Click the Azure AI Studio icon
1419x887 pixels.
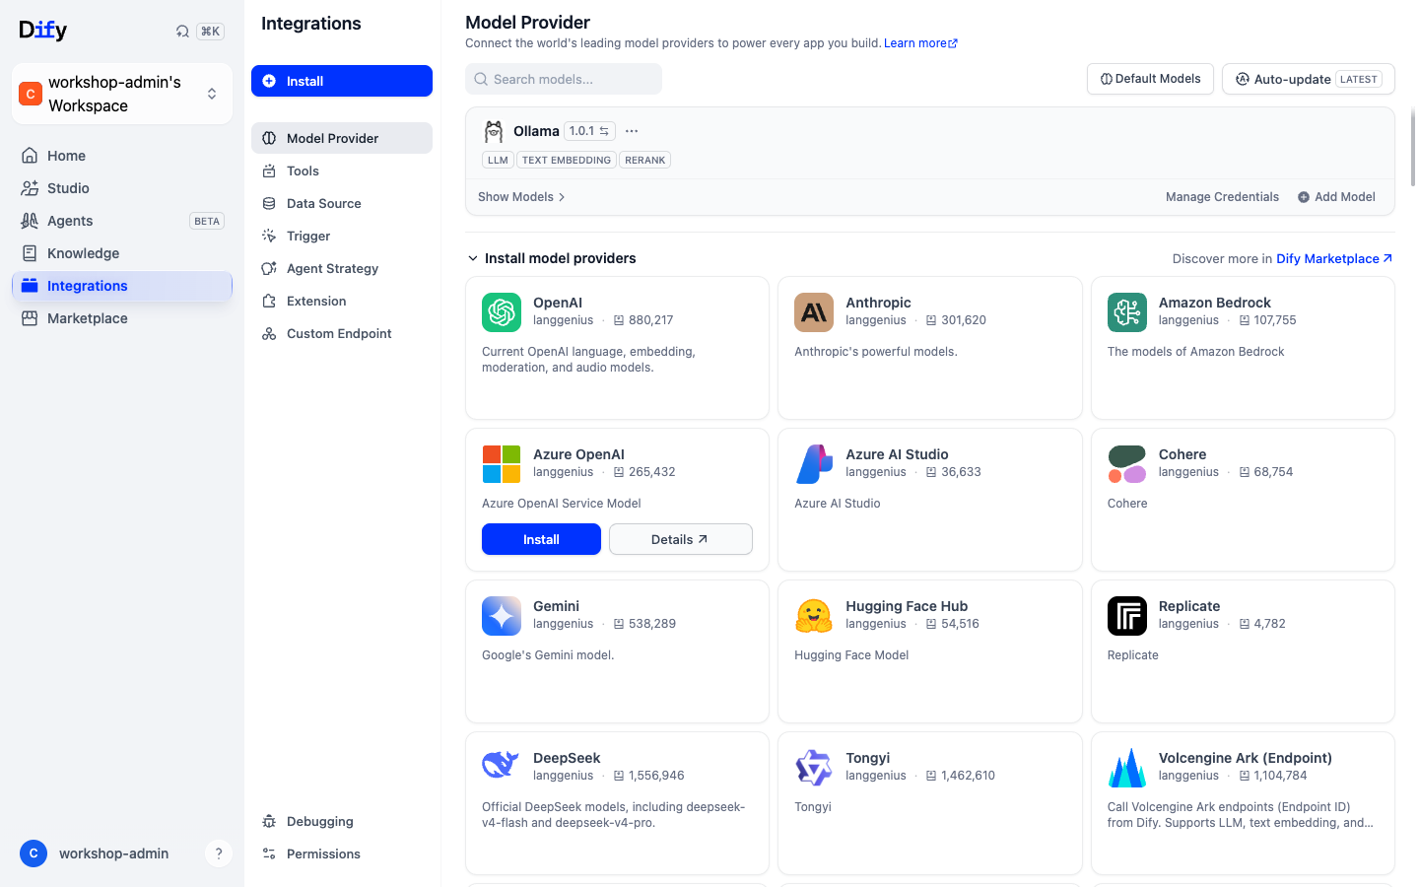tap(814, 464)
